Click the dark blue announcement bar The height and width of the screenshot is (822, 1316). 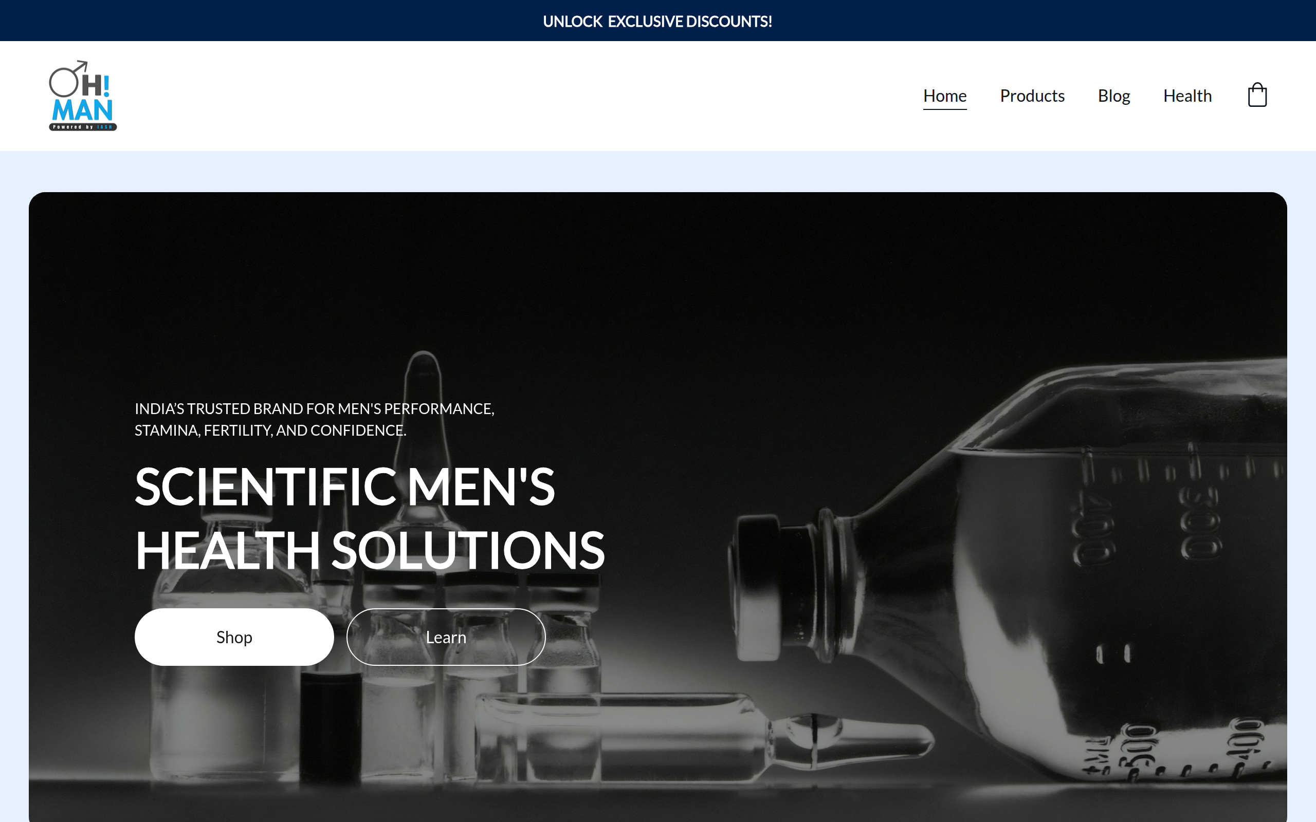click(x=658, y=21)
